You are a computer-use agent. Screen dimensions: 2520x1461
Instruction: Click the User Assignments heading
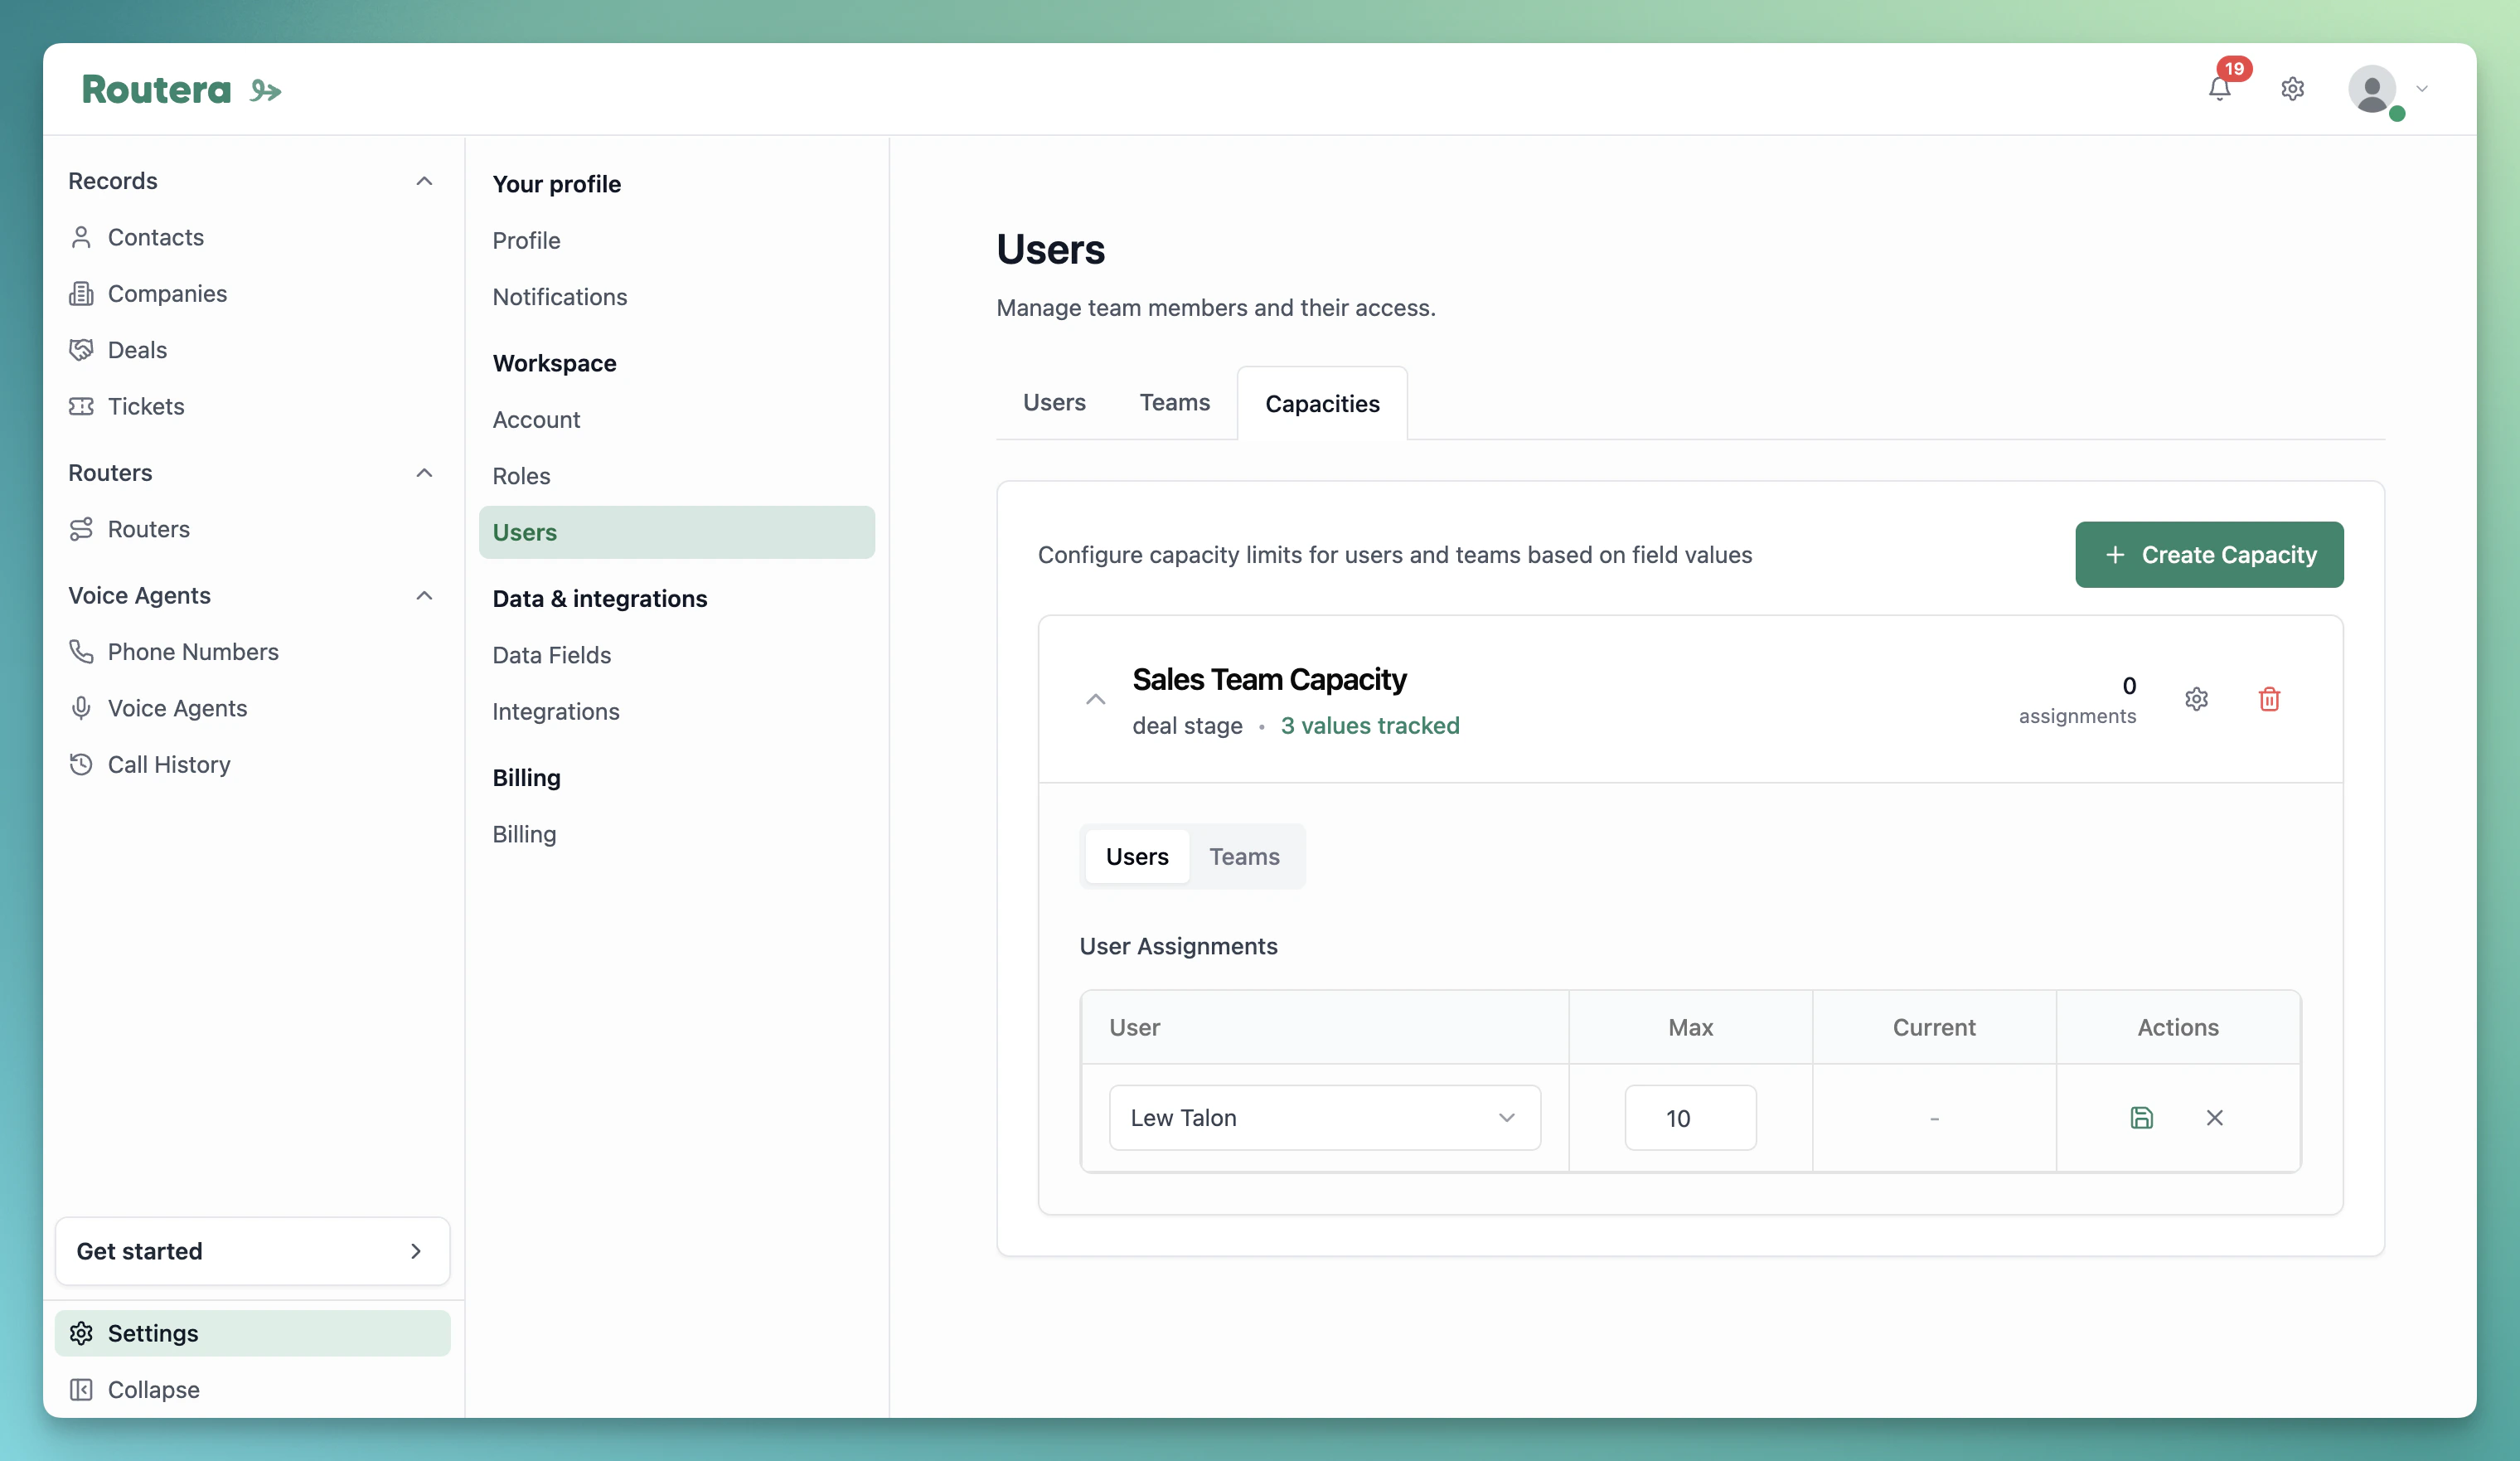[x=1178, y=946]
